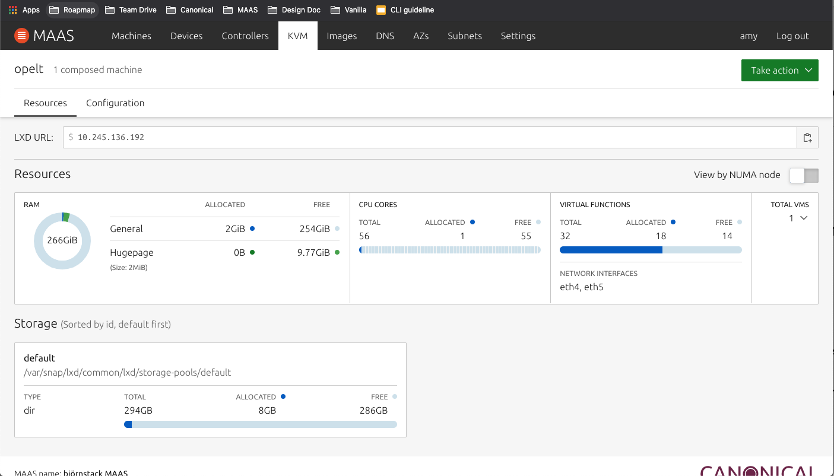Click the Log out link
The width and height of the screenshot is (834, 476).
pos(792,36)
